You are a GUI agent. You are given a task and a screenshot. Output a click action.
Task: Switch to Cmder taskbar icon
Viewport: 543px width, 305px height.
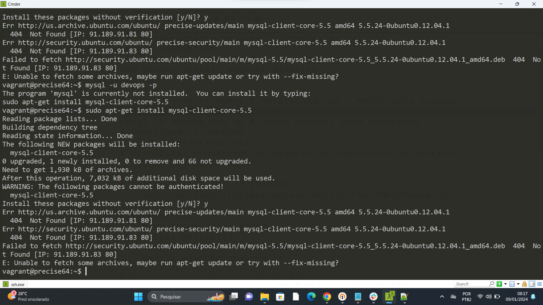389,297
